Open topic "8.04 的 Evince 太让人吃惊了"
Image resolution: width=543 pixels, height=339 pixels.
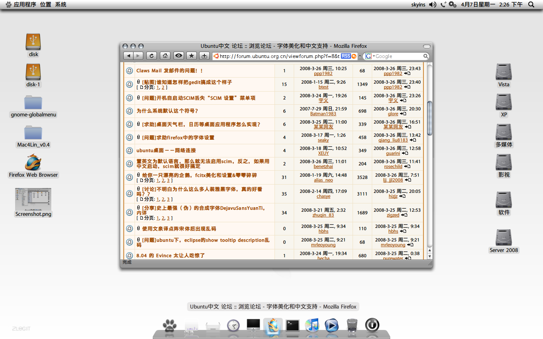tap(170, 255)
